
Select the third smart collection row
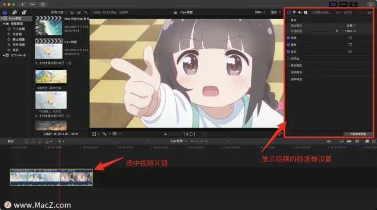pos(17,39)
